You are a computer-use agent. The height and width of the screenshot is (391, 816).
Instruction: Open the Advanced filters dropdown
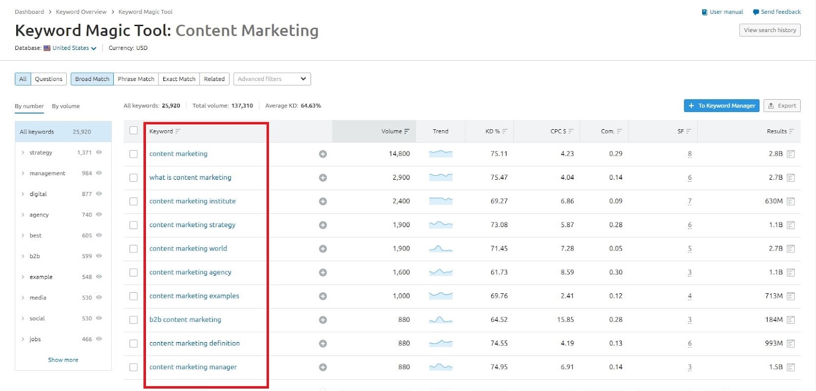(272, 79)
